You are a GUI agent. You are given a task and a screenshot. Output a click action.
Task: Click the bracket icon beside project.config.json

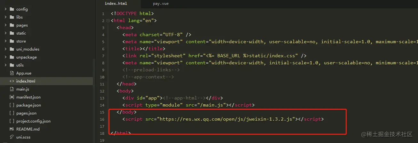(12, 121)
